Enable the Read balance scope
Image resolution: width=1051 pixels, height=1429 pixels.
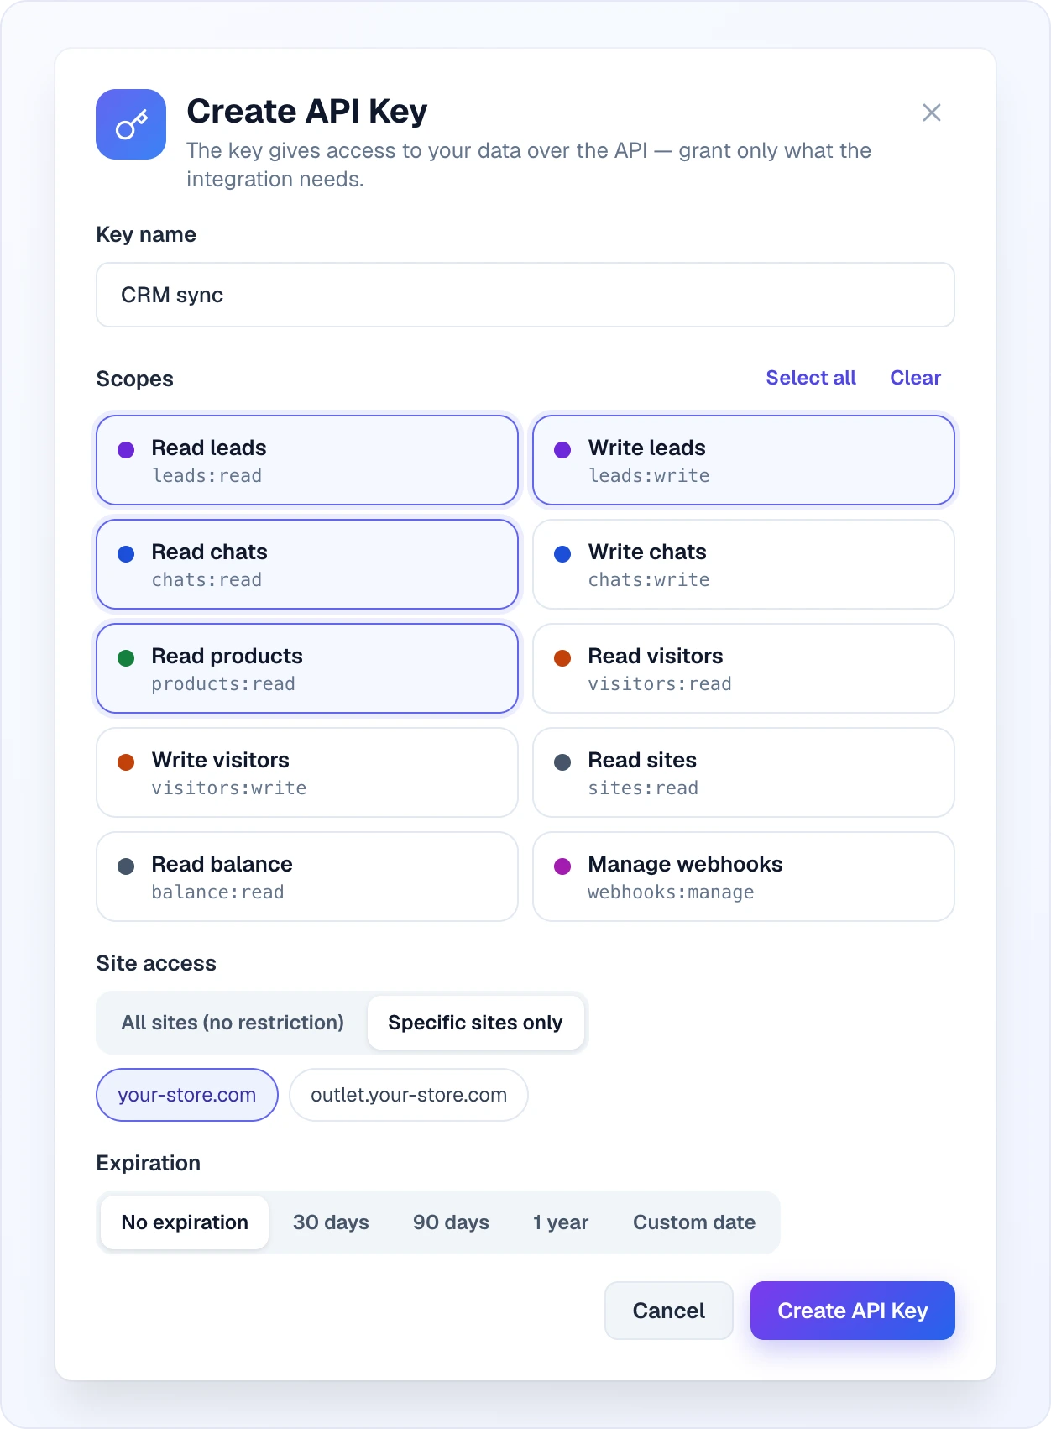307,877
